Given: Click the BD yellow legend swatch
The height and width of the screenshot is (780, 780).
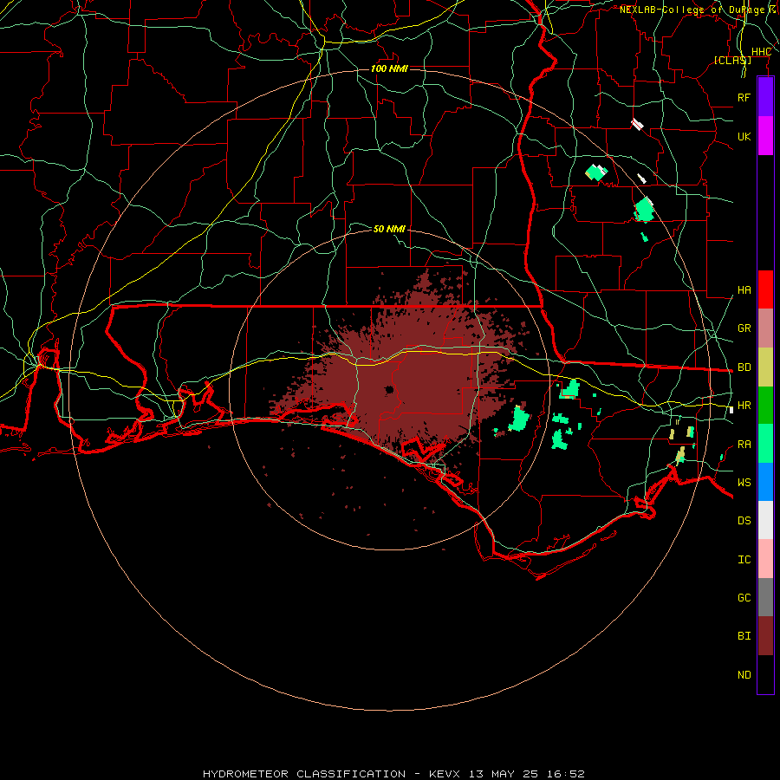Looking at the screenshot, I should pos(765,367).
